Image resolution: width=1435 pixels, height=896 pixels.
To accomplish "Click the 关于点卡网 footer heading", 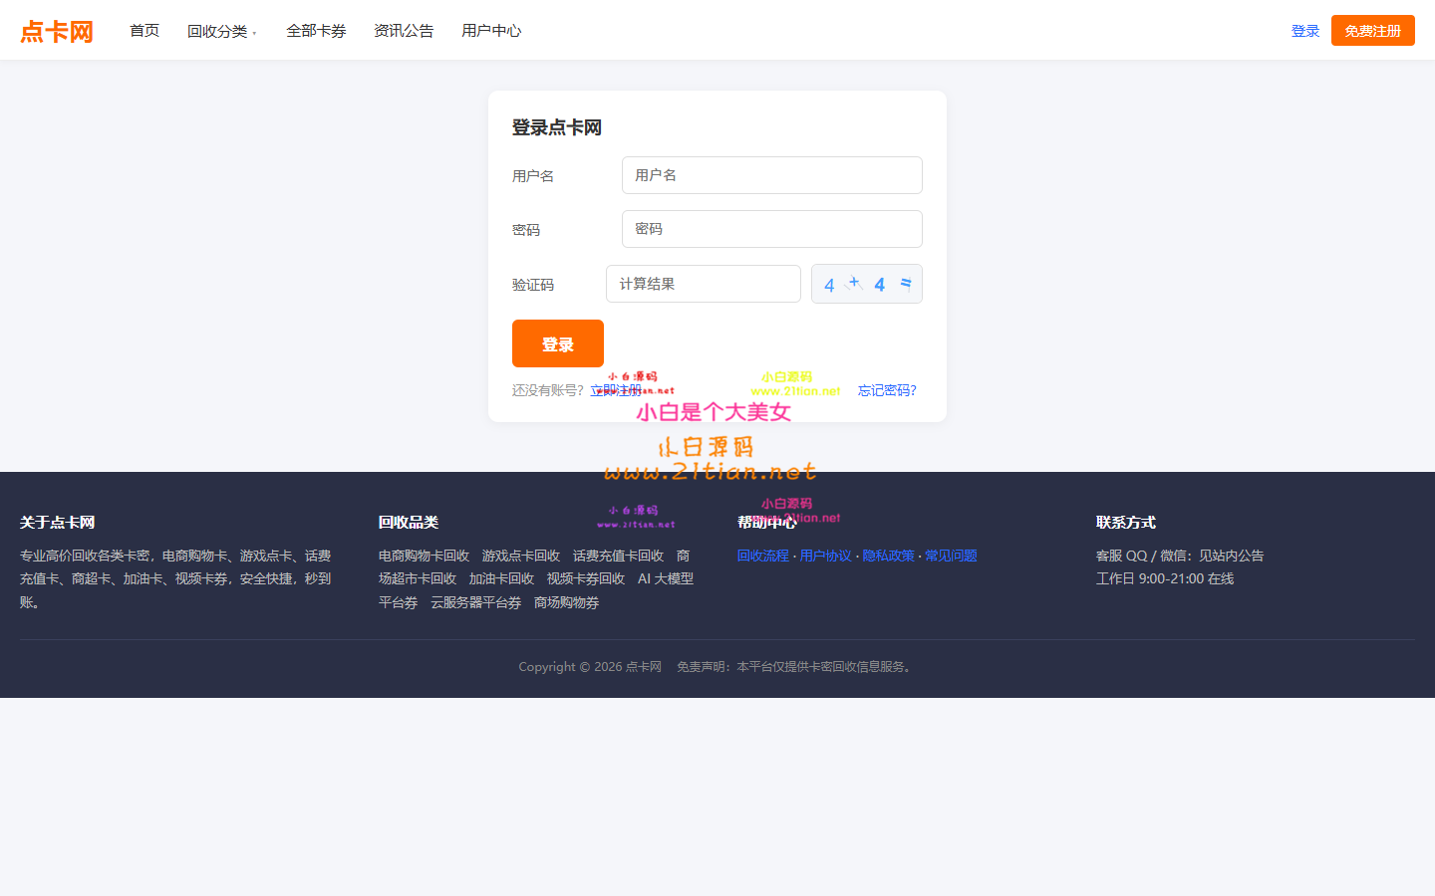I will click(57, 522).
